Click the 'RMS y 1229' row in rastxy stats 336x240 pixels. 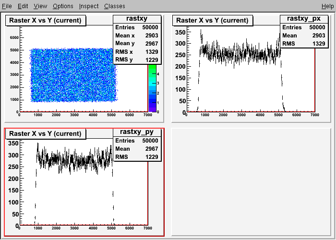[137, 60]
